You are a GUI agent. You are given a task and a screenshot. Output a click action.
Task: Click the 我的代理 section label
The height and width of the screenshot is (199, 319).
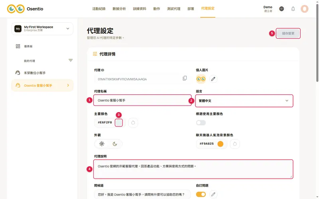pyautogui.click(x=30, y=61)
